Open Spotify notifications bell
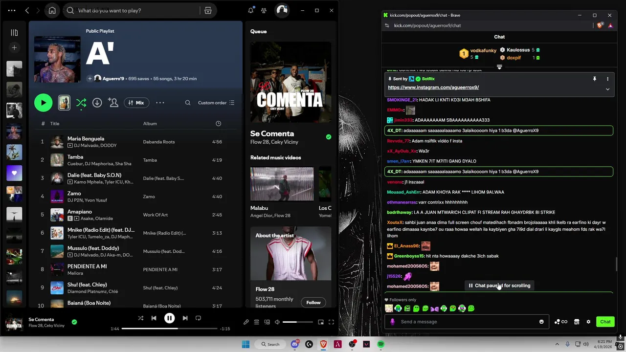Viewport: 626px width, 352px height. 250,10
